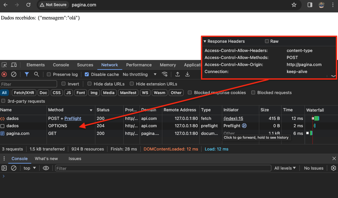Open the Preflight link
Viewport: 338px width, 198px height.
73,118
